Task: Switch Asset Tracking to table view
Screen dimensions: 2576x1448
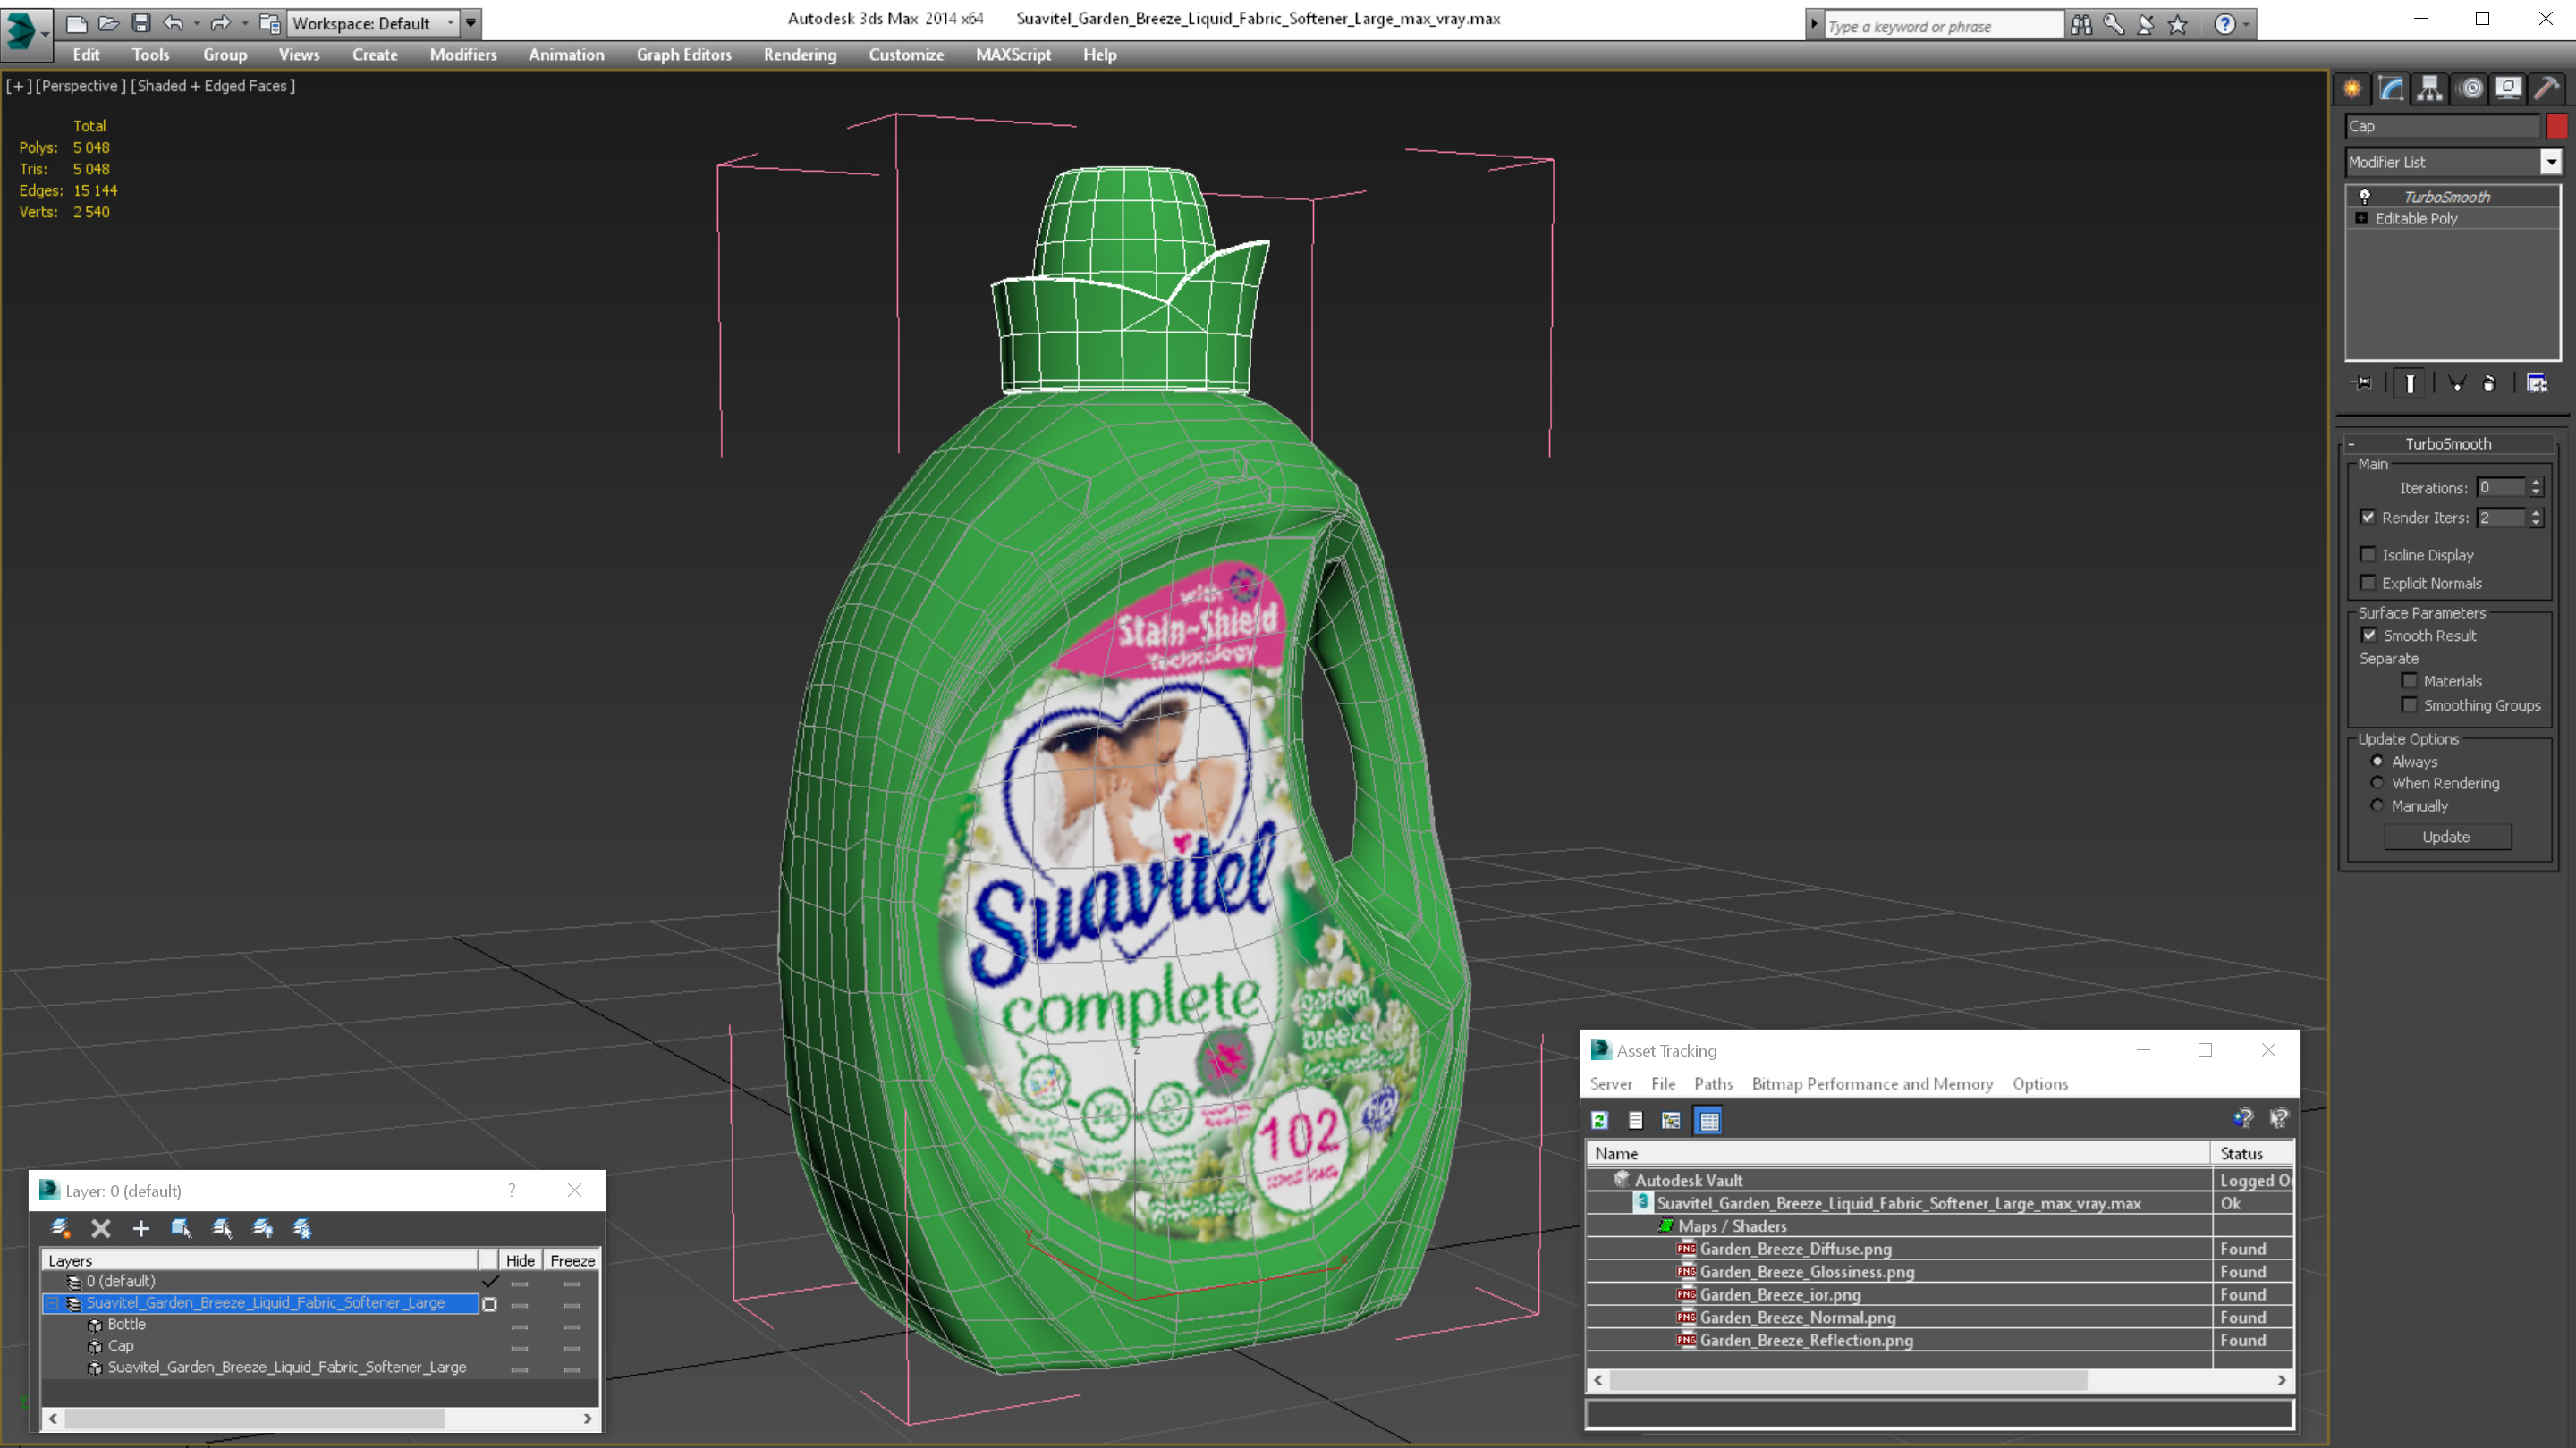Action: click(x=1709, y=1120)
